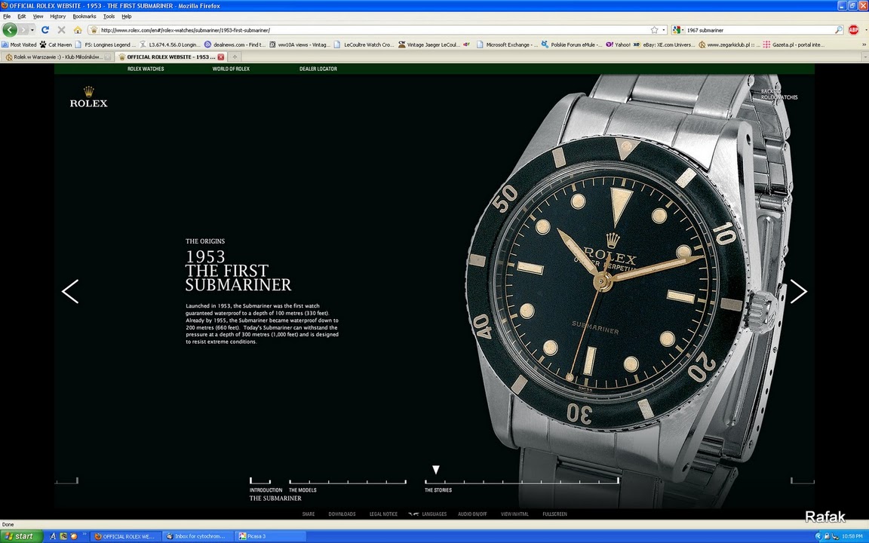Open the Edit menu
Viewport: 869px width, 543px height.
22,17
